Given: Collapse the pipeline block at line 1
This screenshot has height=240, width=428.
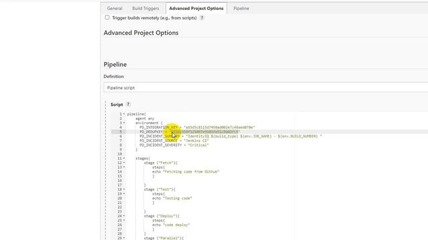Looking at the screenshot, I should click(x=124, y=114).
